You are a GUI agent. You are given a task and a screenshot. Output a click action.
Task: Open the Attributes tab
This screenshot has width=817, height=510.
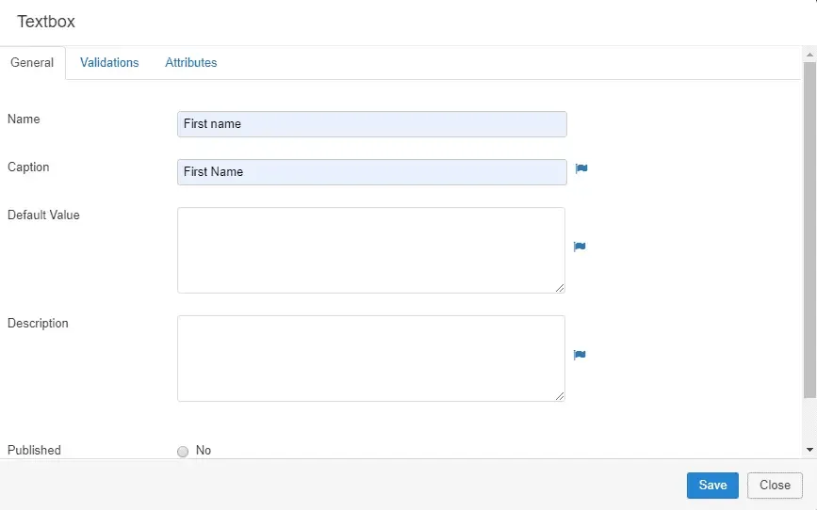[191, 62]
